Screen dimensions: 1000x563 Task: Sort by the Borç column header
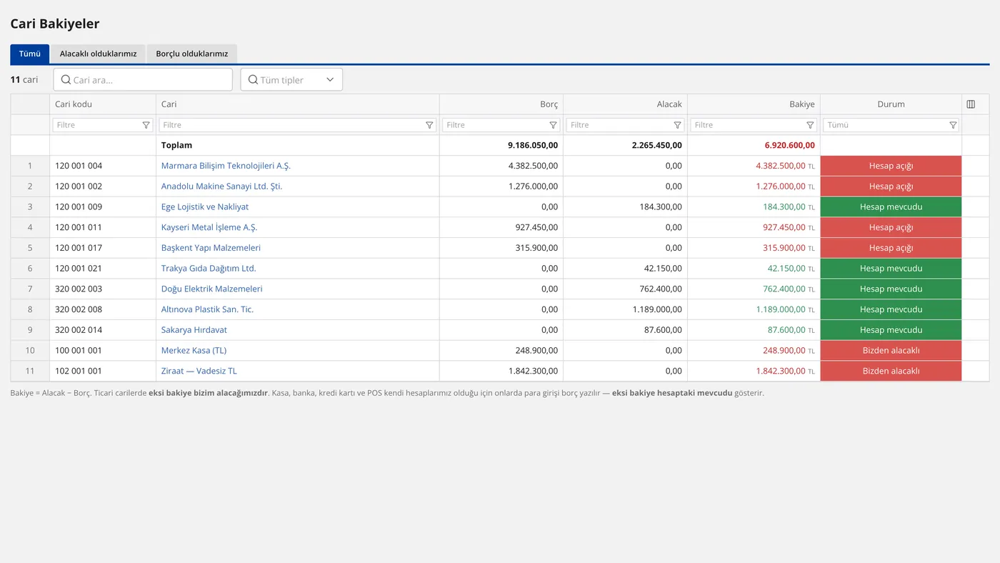501,104
